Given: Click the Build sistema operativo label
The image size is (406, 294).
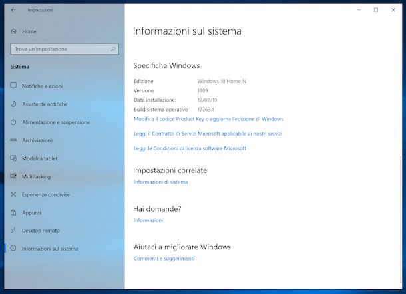Looking at the screenshot, I should click(x=161, y=110).
